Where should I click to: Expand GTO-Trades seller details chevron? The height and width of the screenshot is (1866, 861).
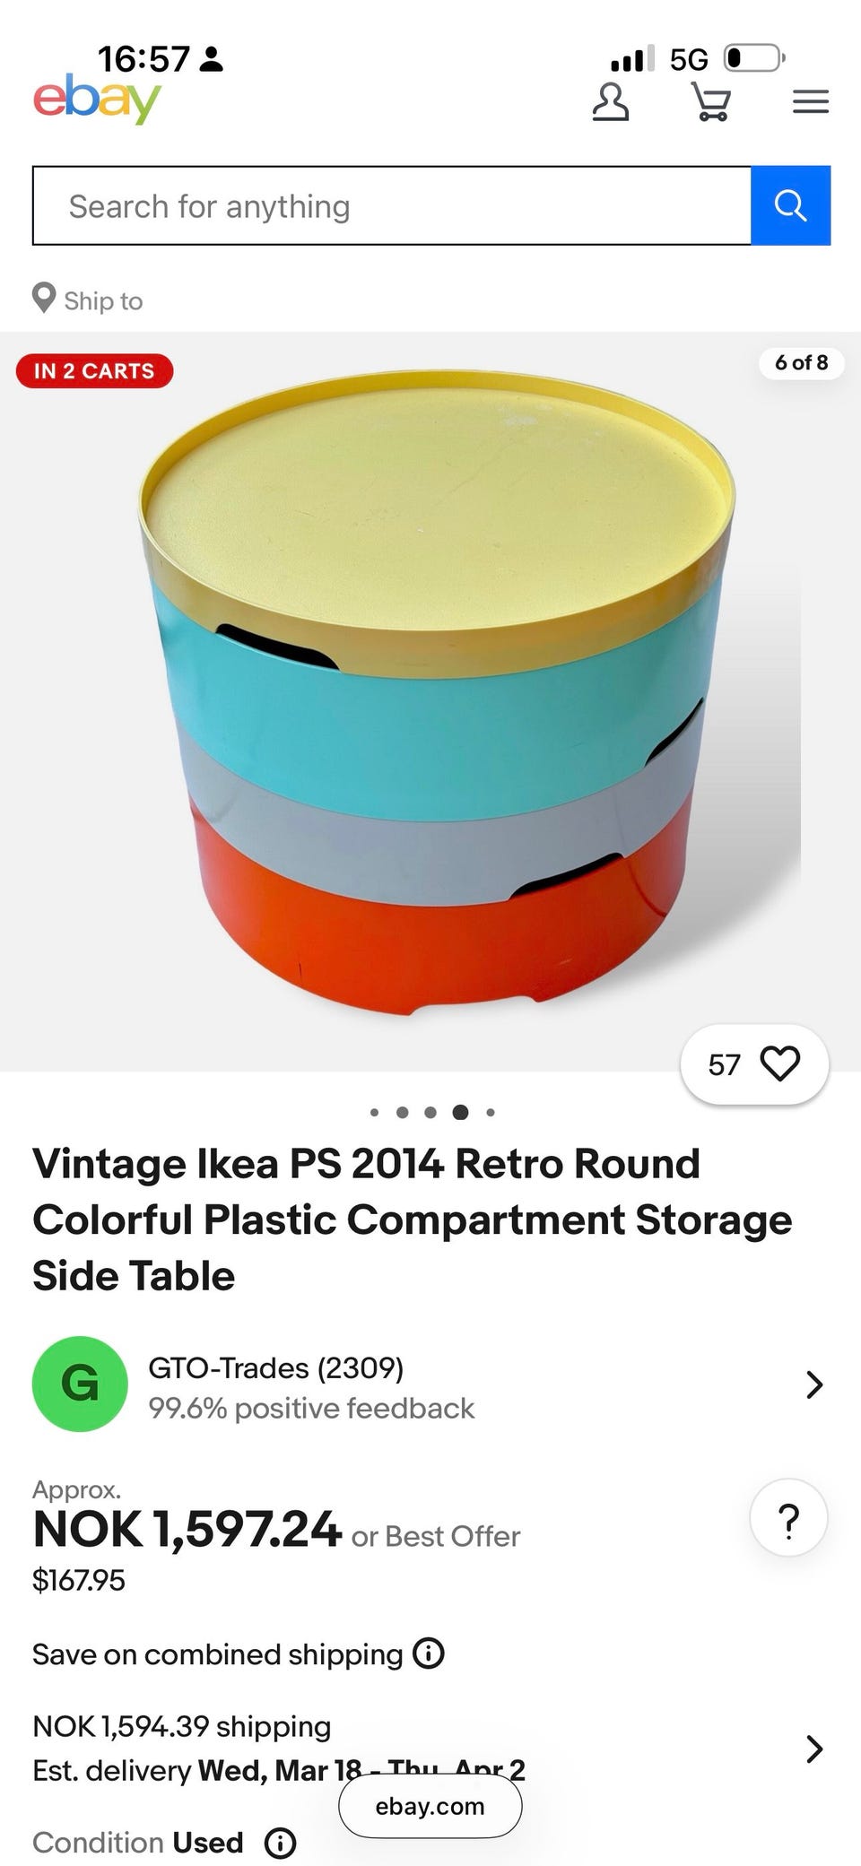813,1384
